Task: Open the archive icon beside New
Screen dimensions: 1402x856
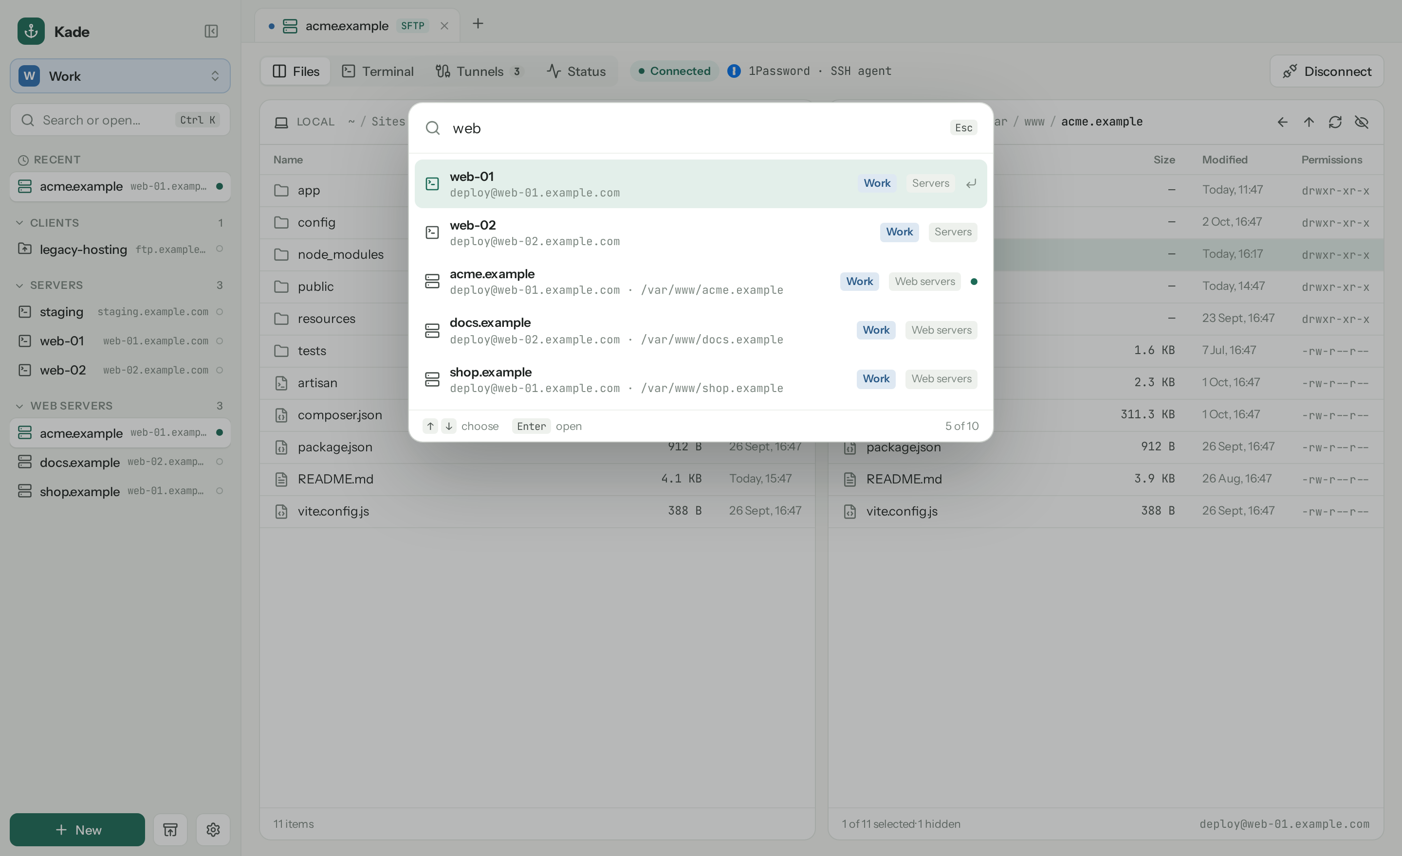Action: [x=170, y=829]
